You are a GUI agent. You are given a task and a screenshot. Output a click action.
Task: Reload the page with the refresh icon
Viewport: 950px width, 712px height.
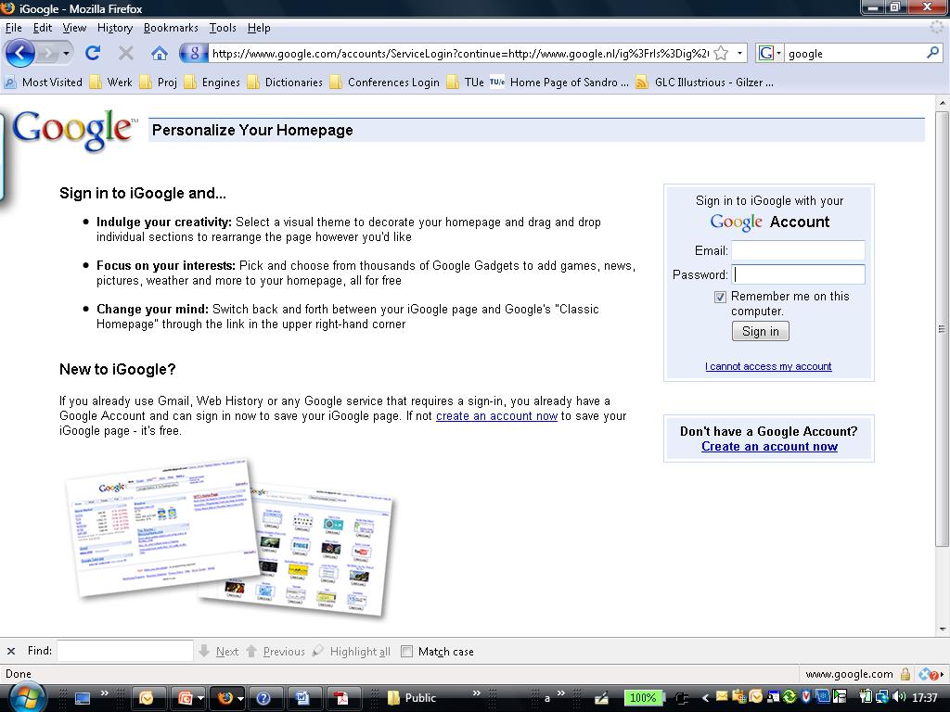(x=93, y=53)
